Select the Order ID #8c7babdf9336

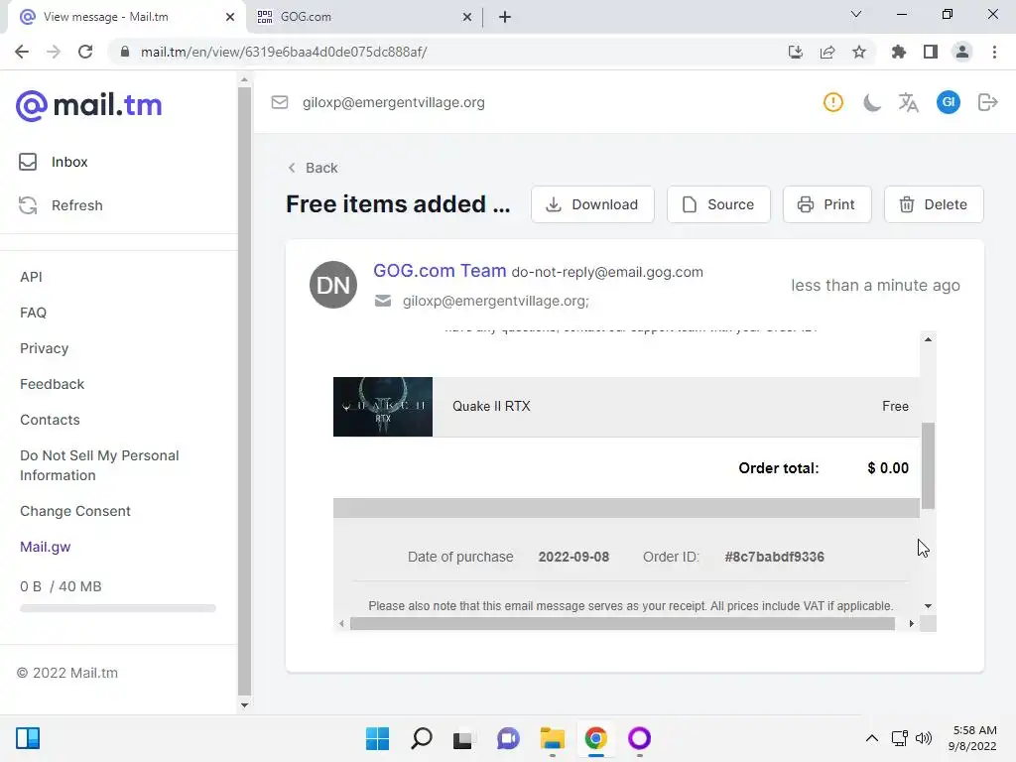coord(774,557)
